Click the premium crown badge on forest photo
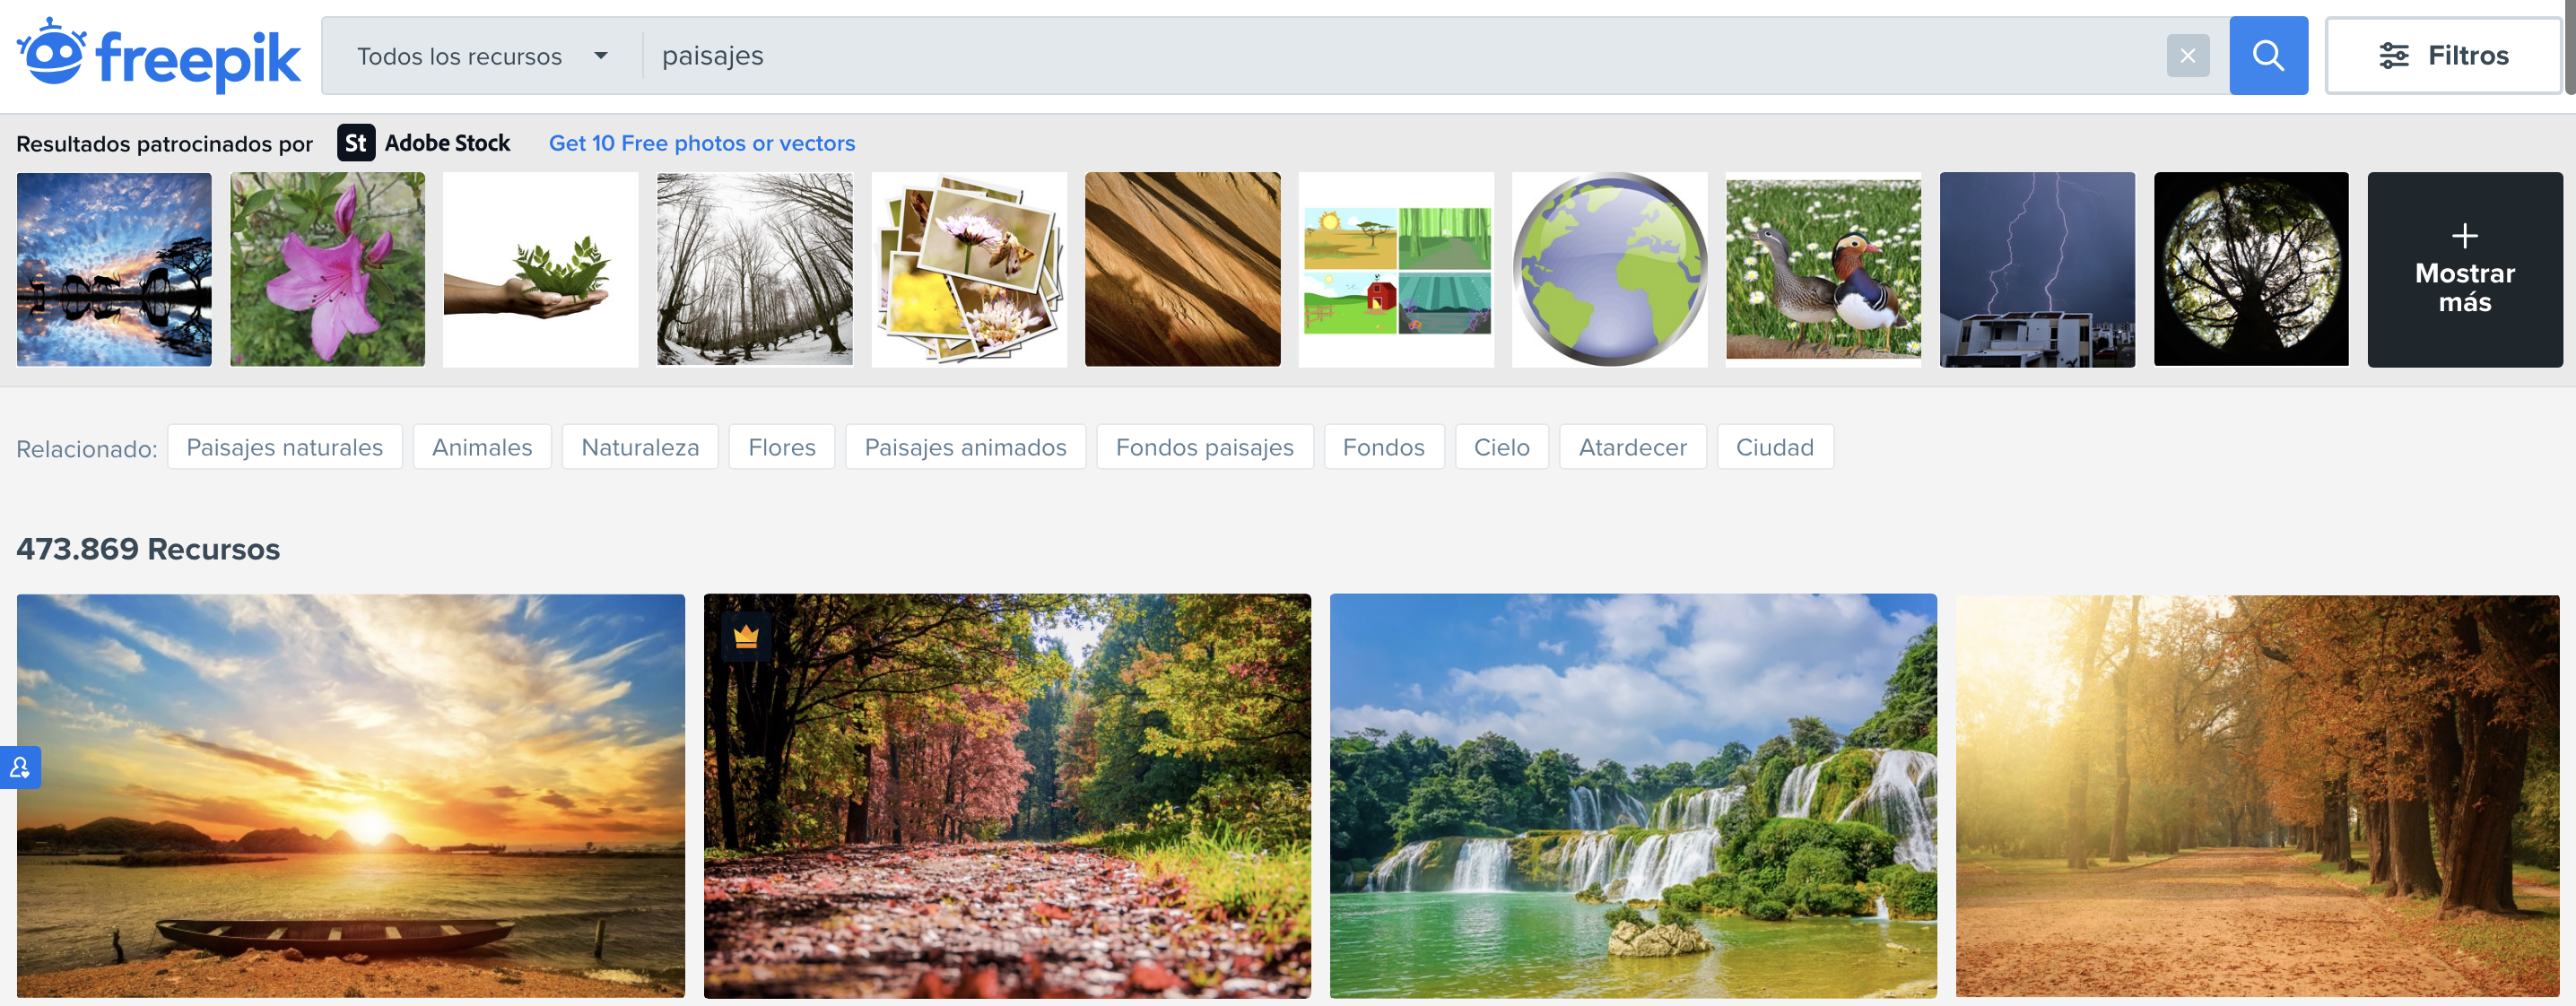This screenshot has height=1006, width=2576. pos(746,636)
